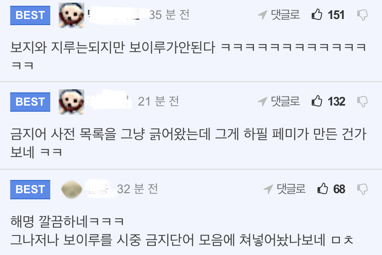Click the 21 분 전 timestamp
The height and width of the screenshot is (255, 382).
click(158, 101)
